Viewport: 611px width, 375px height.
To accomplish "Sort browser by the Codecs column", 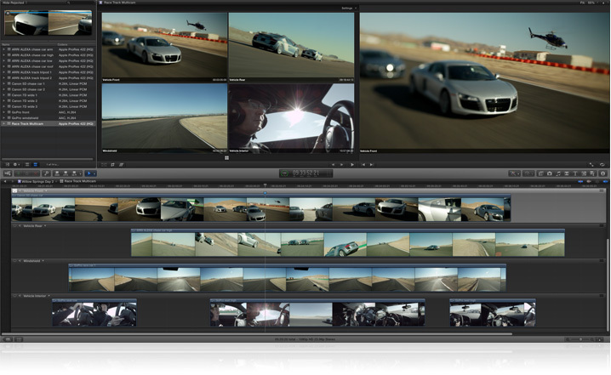I will point(76,44).
